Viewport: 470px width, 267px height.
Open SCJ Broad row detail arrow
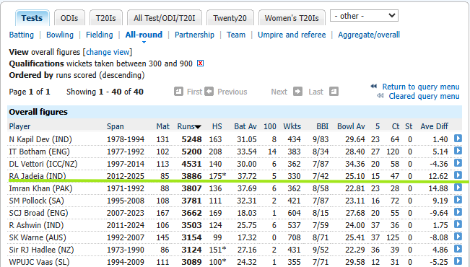[x=458, y=212]
